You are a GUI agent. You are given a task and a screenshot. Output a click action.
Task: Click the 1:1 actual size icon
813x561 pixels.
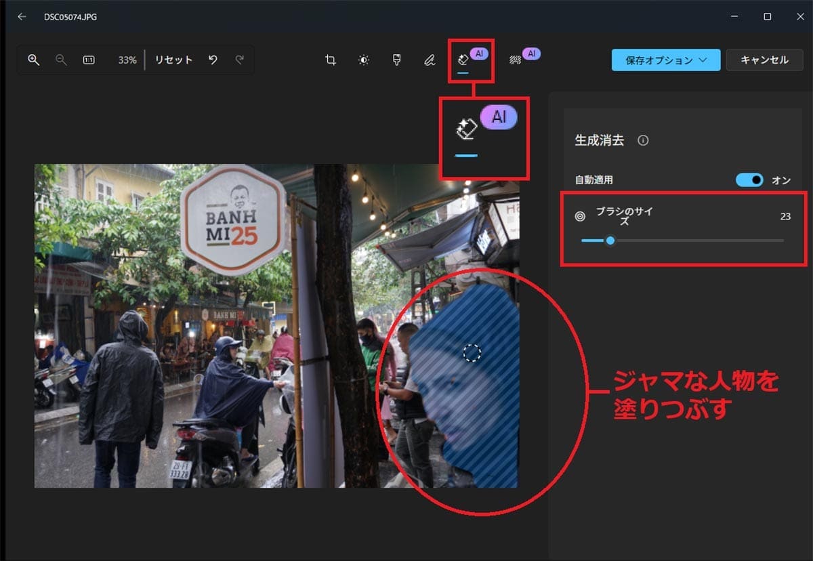click(x=90, y=60)
